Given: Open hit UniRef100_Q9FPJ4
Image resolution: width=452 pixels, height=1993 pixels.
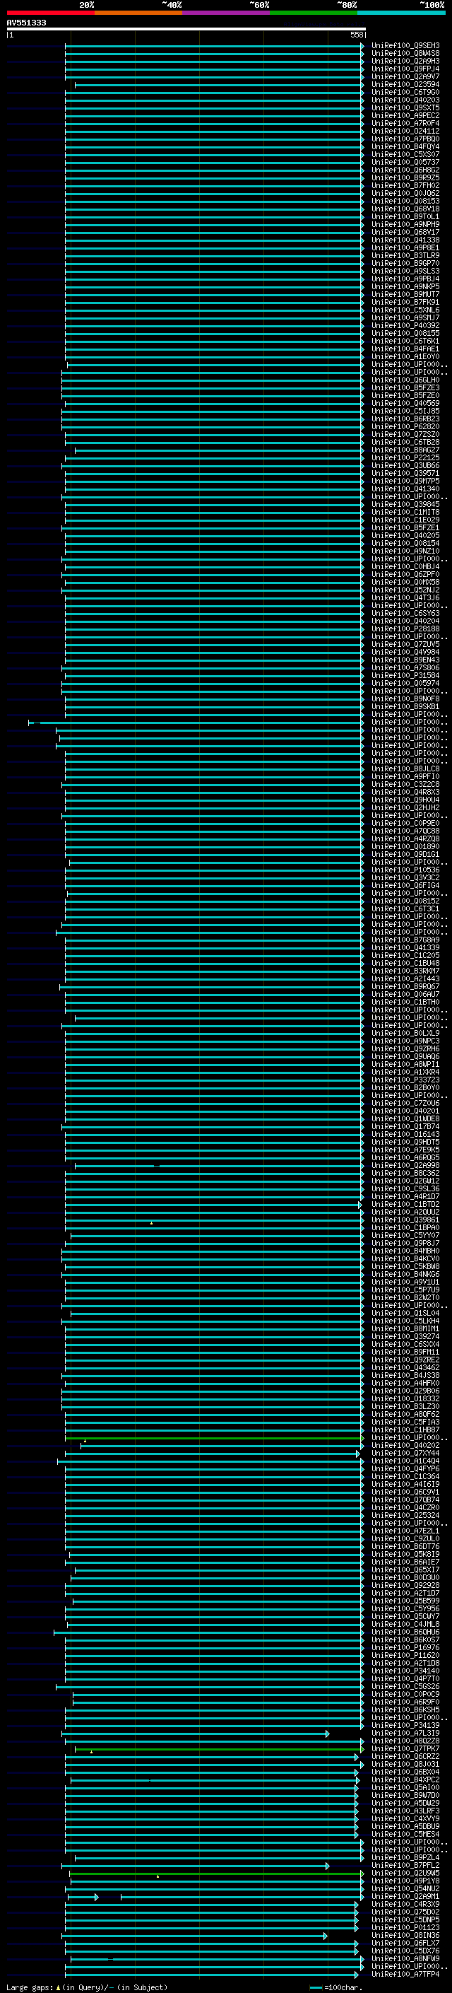Looking at the screenshot, I should coord(405,69).
